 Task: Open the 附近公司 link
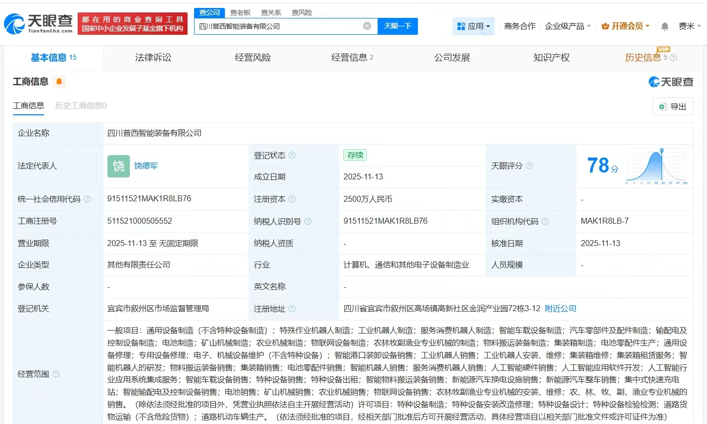(560, 308)
